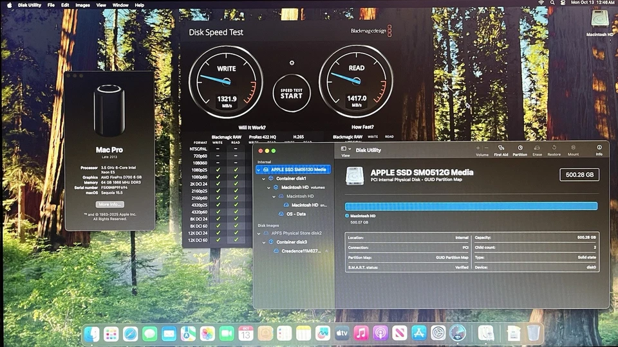Click the blue Macintosh HD usage bar
618x347 pixels.
[x=471, y=206]
